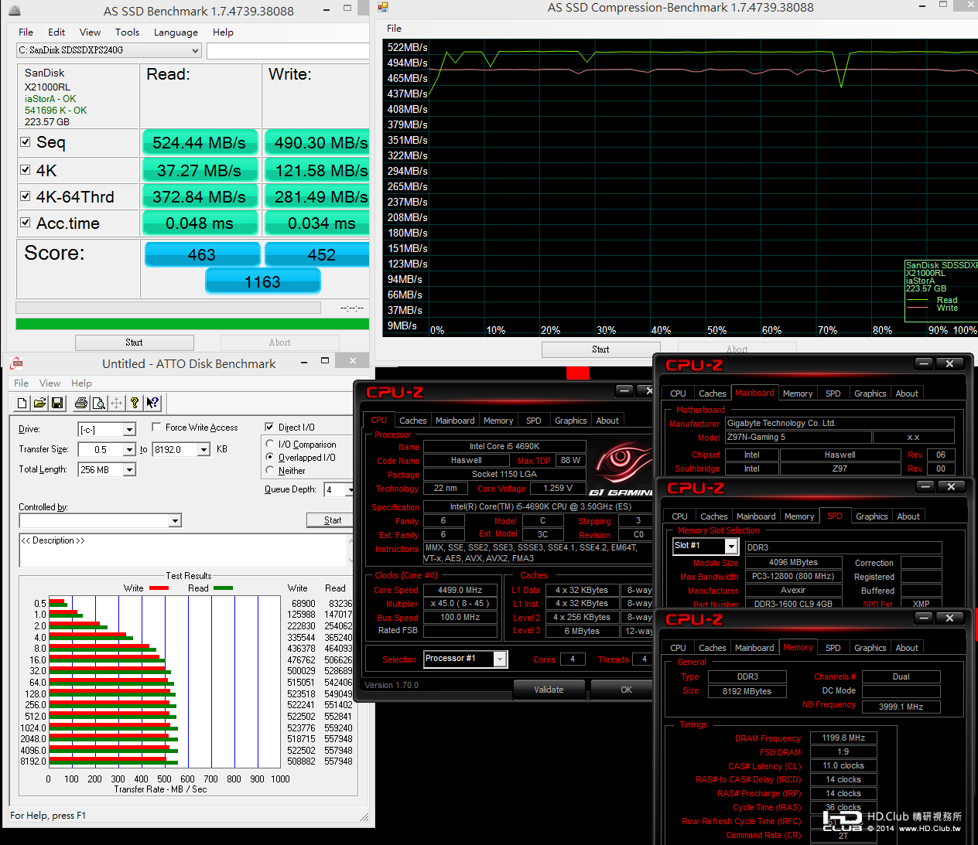Open the Tools menu in AS SSD Benchmark
Screen dimensions: 978x845
[127, 32]
